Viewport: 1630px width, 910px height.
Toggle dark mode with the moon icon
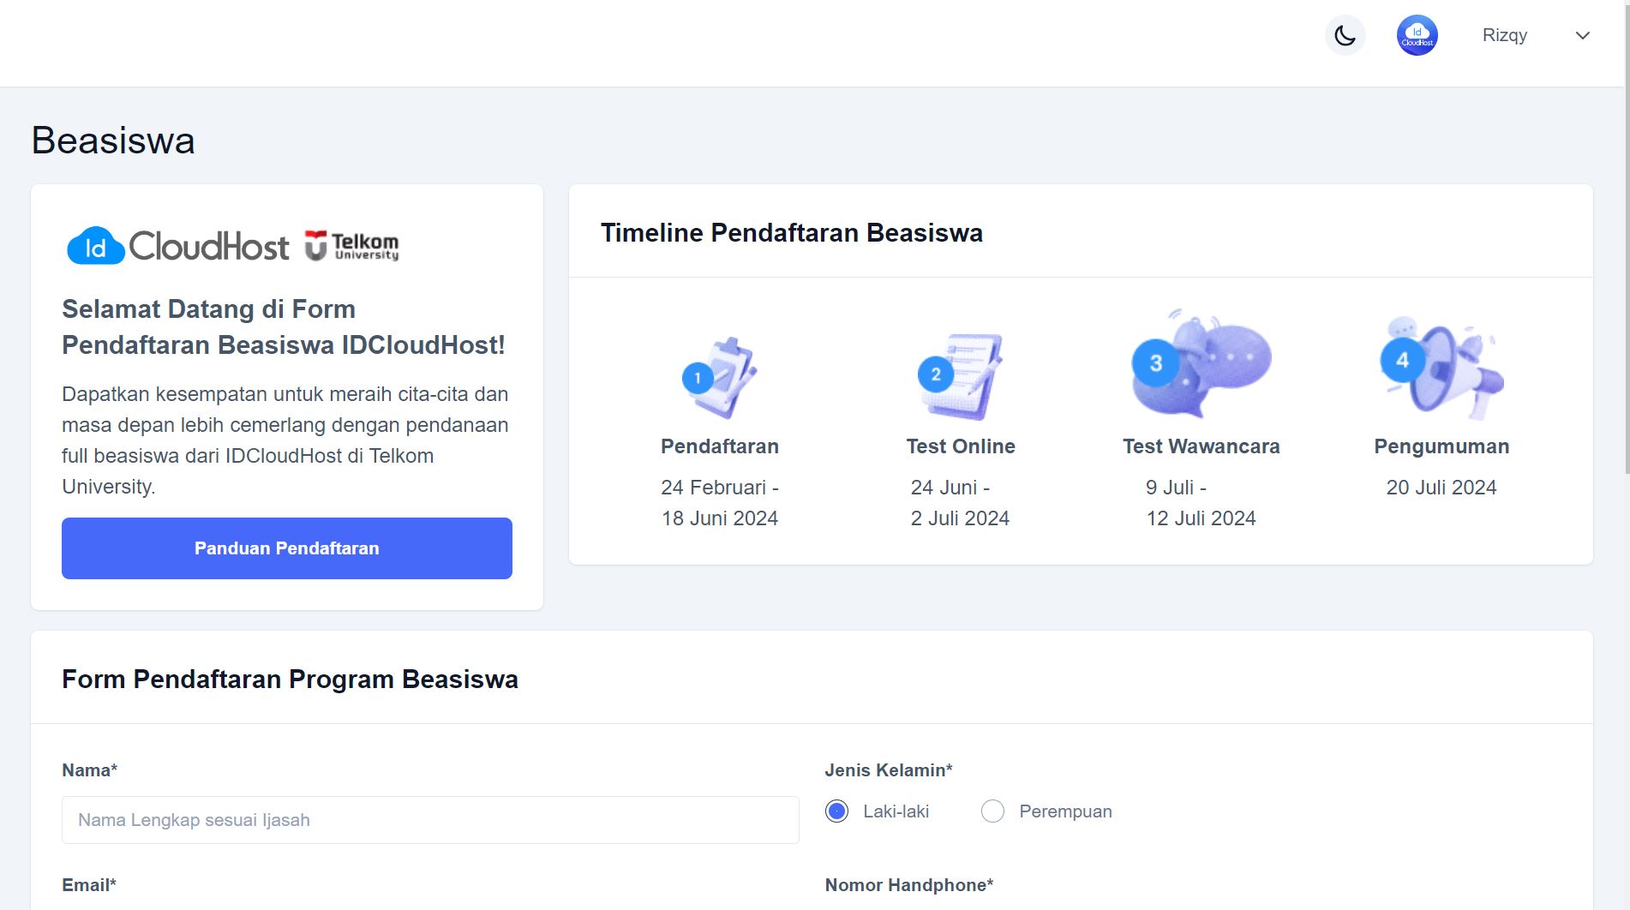pos(1345,35)
